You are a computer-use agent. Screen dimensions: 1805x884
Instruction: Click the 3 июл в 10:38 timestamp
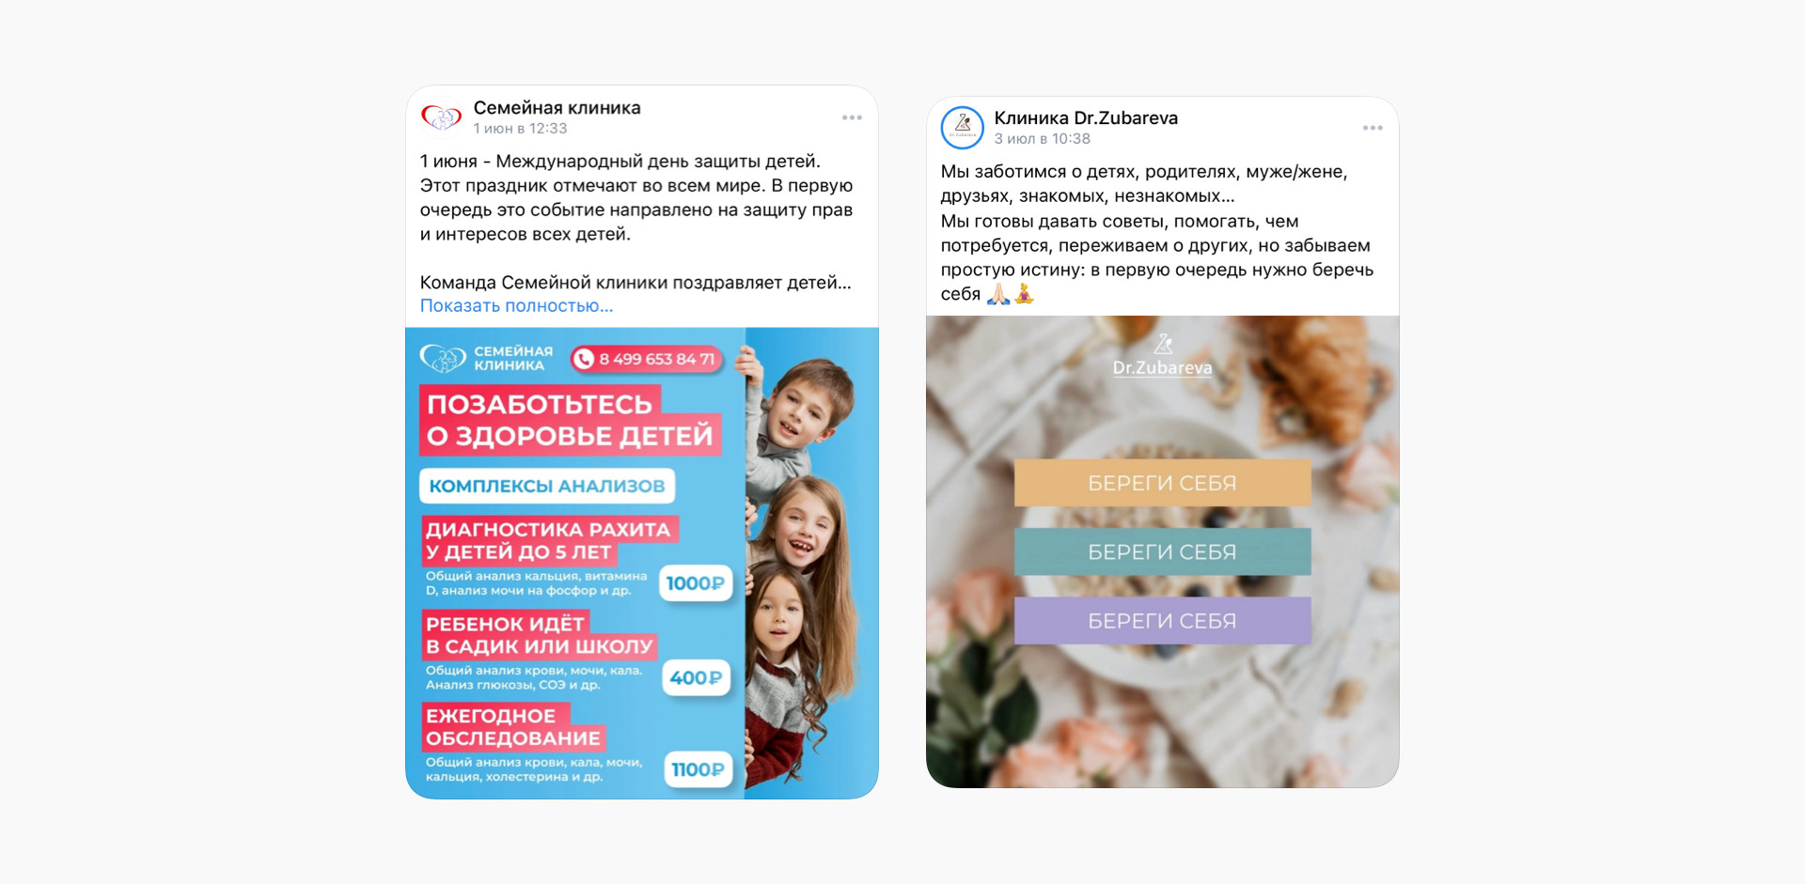[x=1042, y=139]
